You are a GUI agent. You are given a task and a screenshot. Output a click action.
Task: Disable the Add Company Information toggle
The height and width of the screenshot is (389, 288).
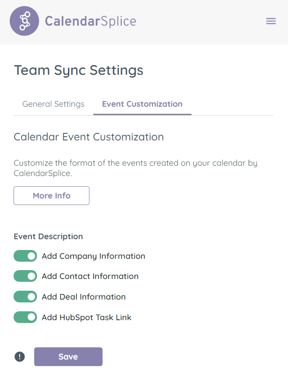(x=25, y=256)
